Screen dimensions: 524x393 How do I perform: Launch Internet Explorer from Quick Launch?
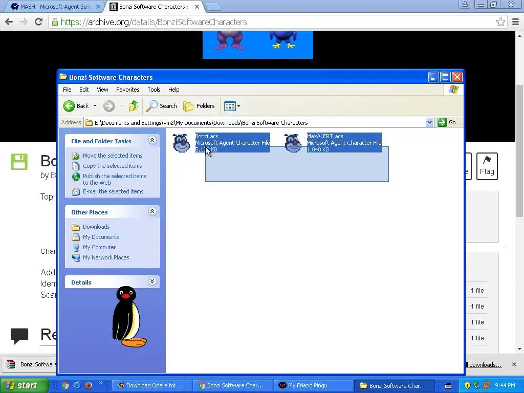pos(77,385)
